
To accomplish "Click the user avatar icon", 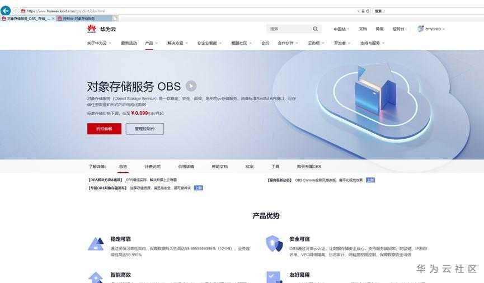I will pos(420,29).
